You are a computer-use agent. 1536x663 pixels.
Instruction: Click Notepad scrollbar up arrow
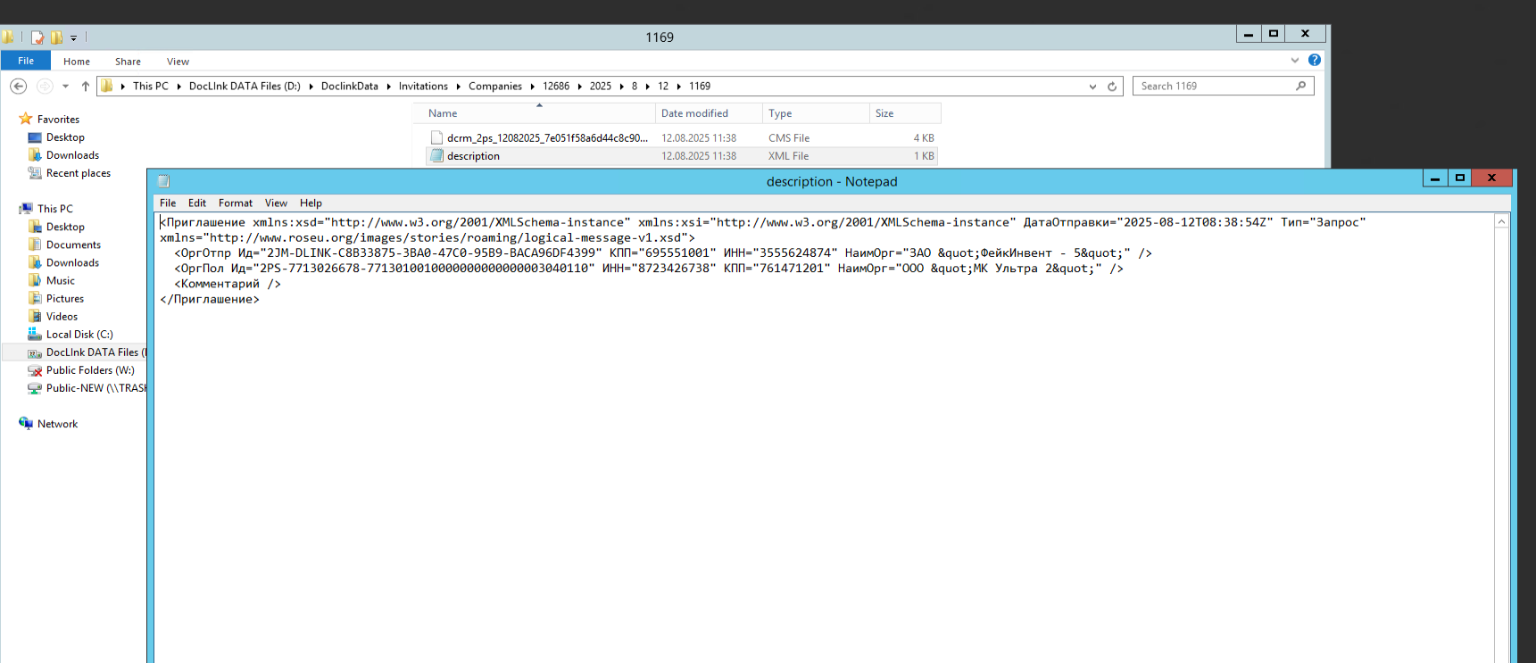1501,221
